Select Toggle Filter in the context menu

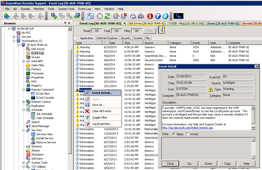tap(103, 117)
